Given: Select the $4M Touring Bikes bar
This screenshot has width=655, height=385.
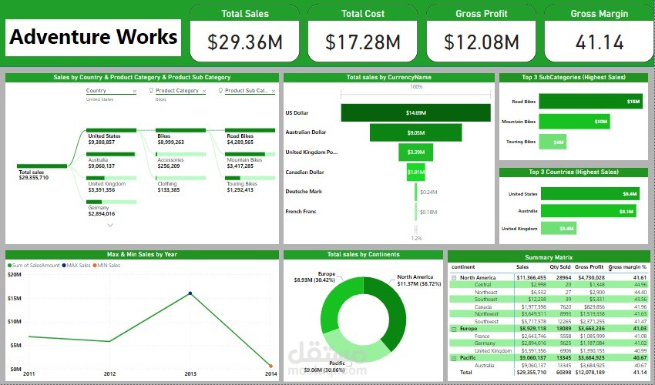Looking at the screenshot, I should click(553, 142).
